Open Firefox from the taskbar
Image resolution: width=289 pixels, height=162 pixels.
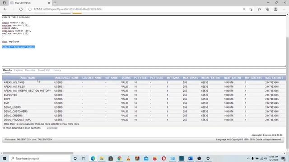155,158
